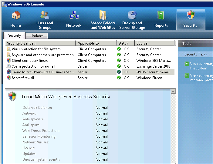213x164 pixels.
Task: Open the Reports notebook icon
Action: 161,15
